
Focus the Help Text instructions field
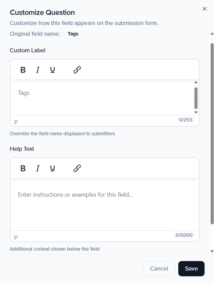click(x=101, y=202)
